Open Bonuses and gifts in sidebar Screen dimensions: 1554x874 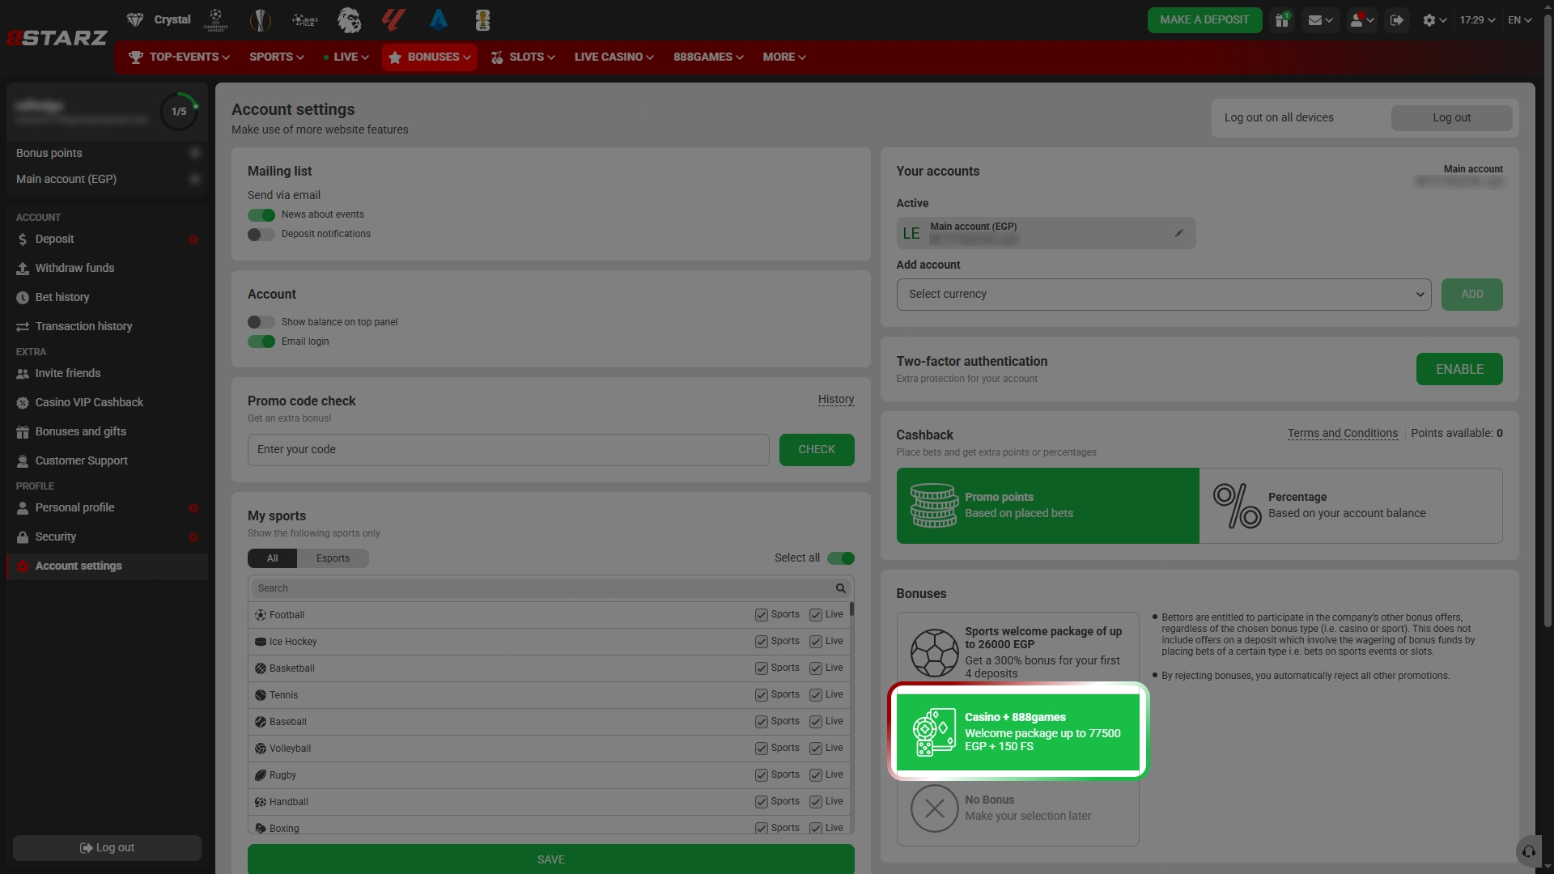(107, 432)
